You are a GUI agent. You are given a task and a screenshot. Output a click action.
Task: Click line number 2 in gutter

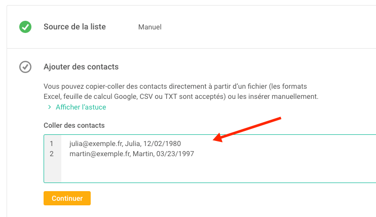52,154
